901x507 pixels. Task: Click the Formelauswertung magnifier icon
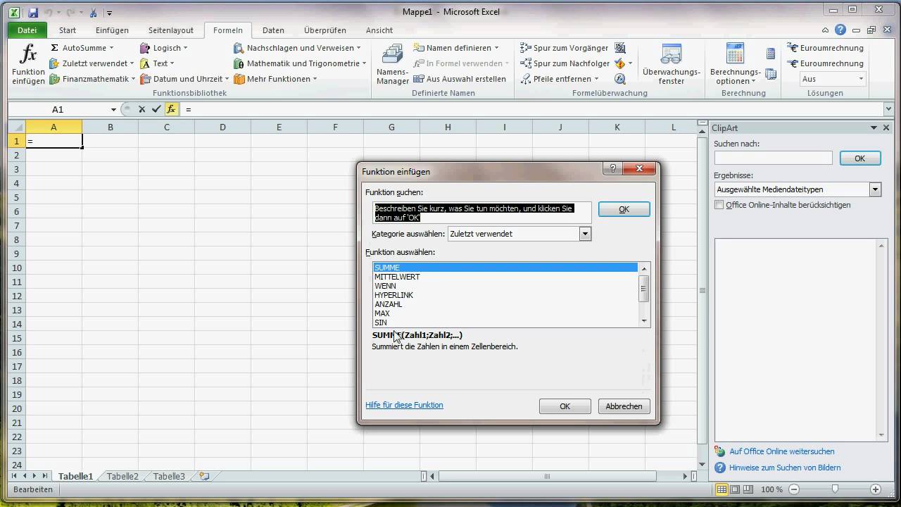pos(620,79)
